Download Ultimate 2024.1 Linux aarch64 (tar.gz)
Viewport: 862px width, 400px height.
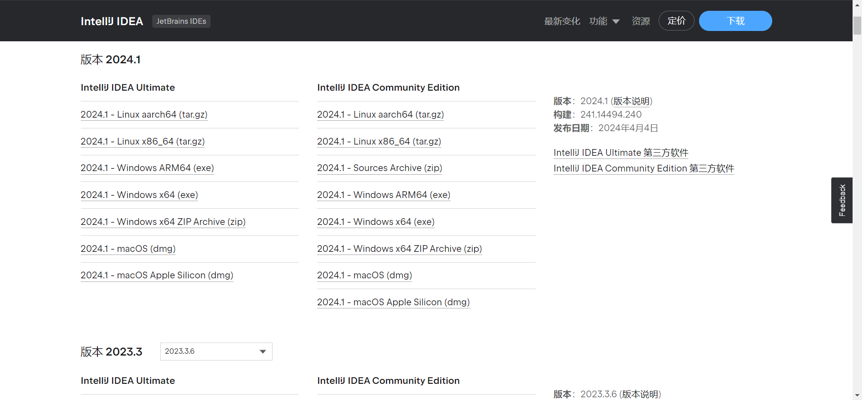[144, 114]
